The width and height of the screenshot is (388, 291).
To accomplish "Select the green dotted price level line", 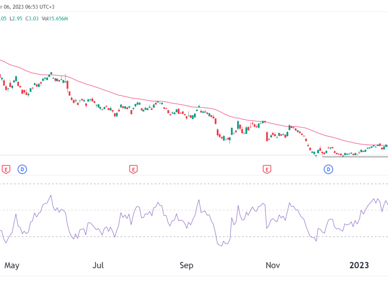I will [x=145, y=155].
